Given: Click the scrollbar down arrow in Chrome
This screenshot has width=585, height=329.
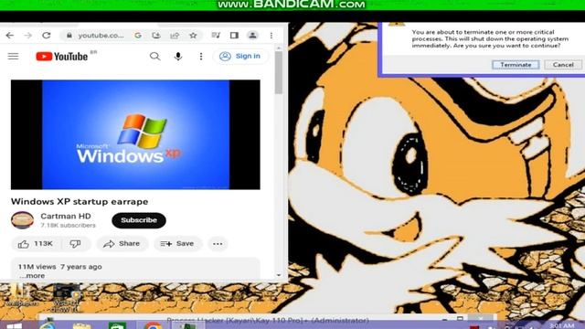Looking at the screenshot, I should pyautogui.click(x=279, y=275).
